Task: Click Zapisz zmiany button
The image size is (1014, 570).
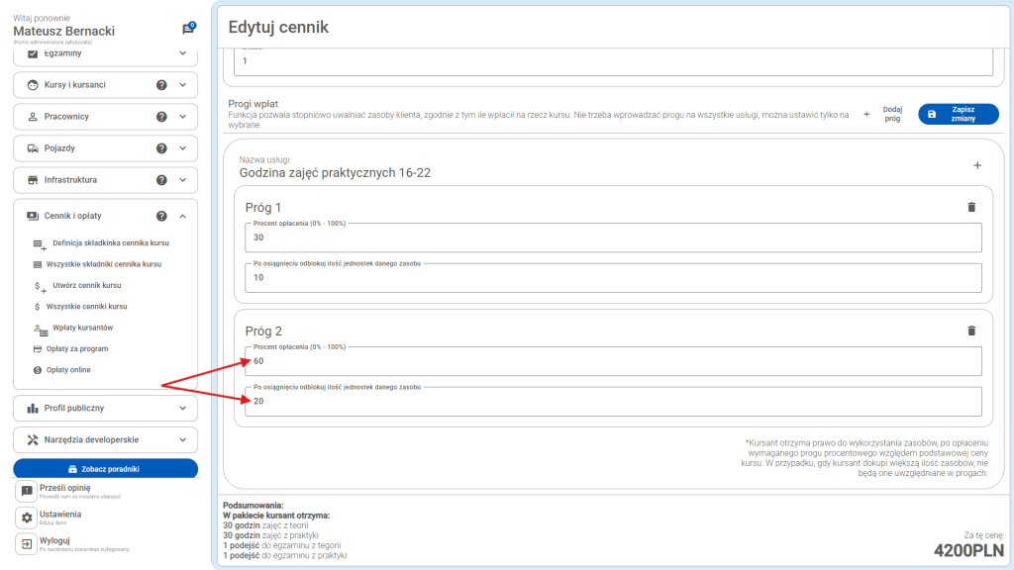Action: click(959, 114)
